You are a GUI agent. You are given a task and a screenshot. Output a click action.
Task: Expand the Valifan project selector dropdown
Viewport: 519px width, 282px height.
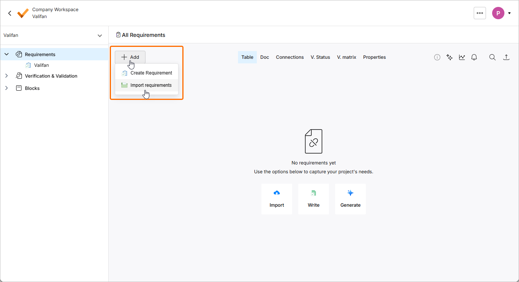100,36
